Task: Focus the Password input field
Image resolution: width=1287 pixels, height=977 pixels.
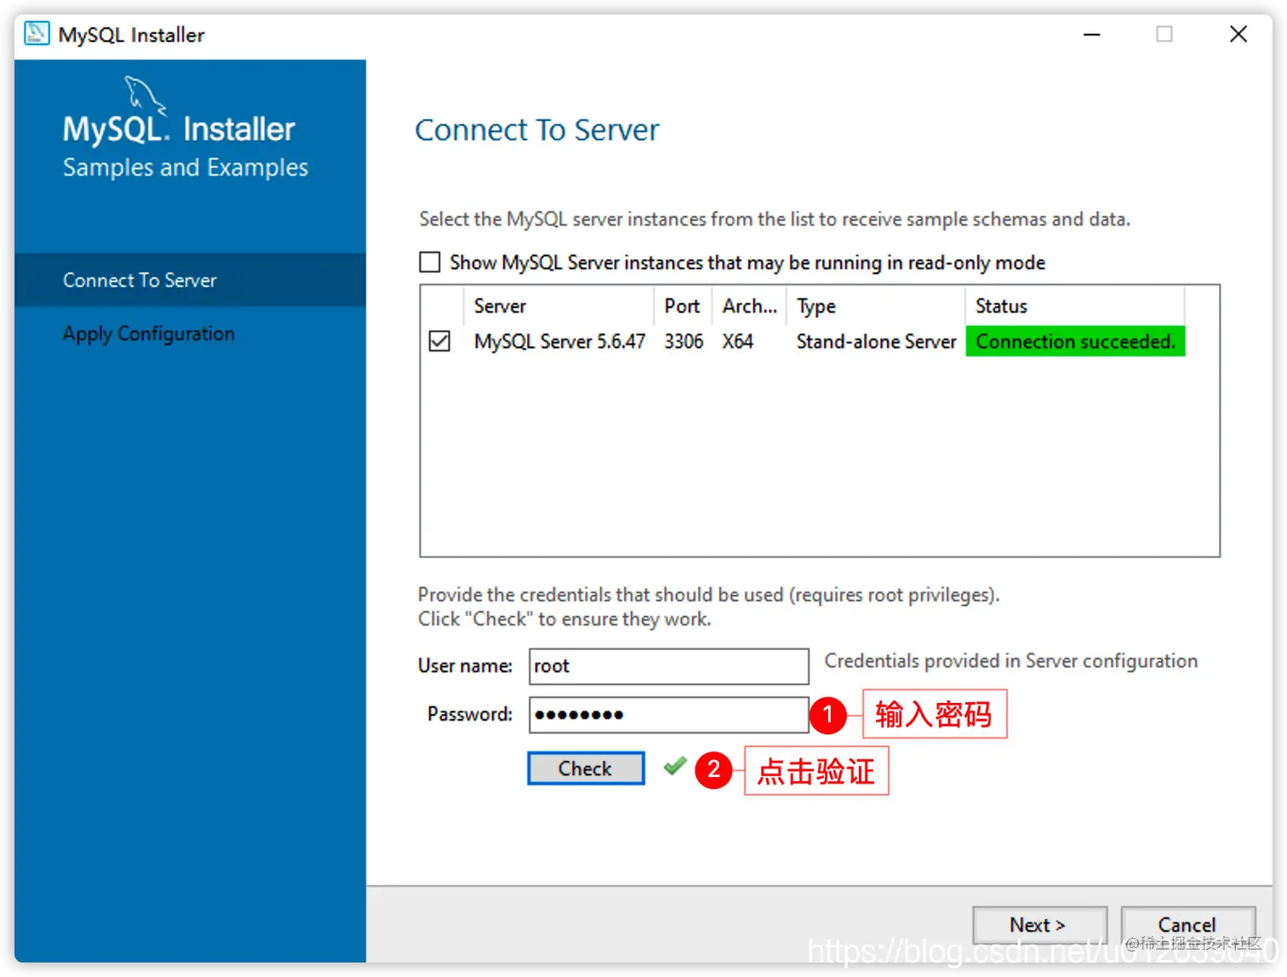Action: pos(669,715)
